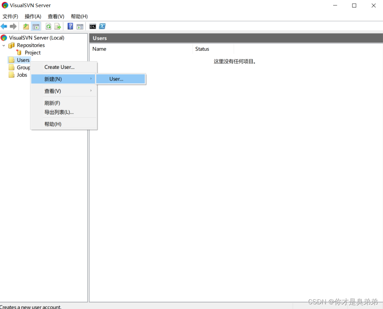Viewport: 383px width, 309px height.
Task: Expand the 新建(N) submenu arrow
Action: click(x=91, y=79)
